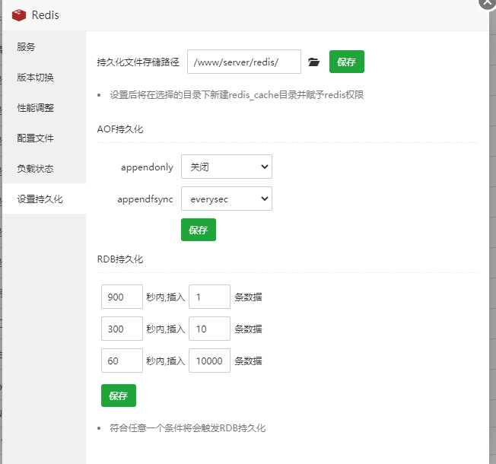Save the persistence storage path
496x464 pixels.
click(347, 62)
